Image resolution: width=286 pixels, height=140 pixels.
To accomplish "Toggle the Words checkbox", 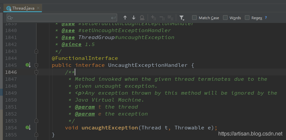I will [225, 18].
